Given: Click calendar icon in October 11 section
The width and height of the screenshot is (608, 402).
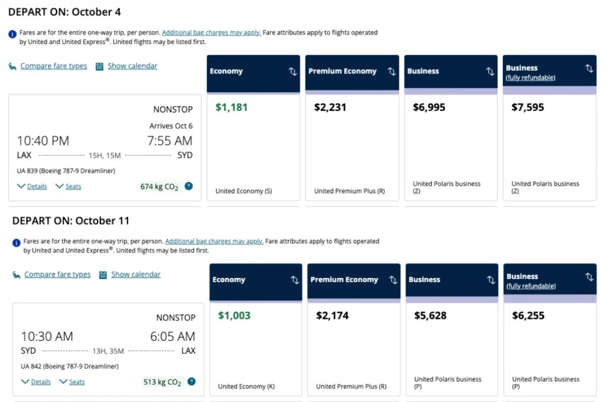Looking at the screenshot, I should tap(103, 275).
